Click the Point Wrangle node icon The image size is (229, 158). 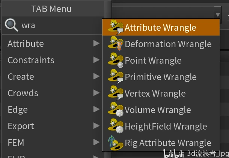[115, 61]
